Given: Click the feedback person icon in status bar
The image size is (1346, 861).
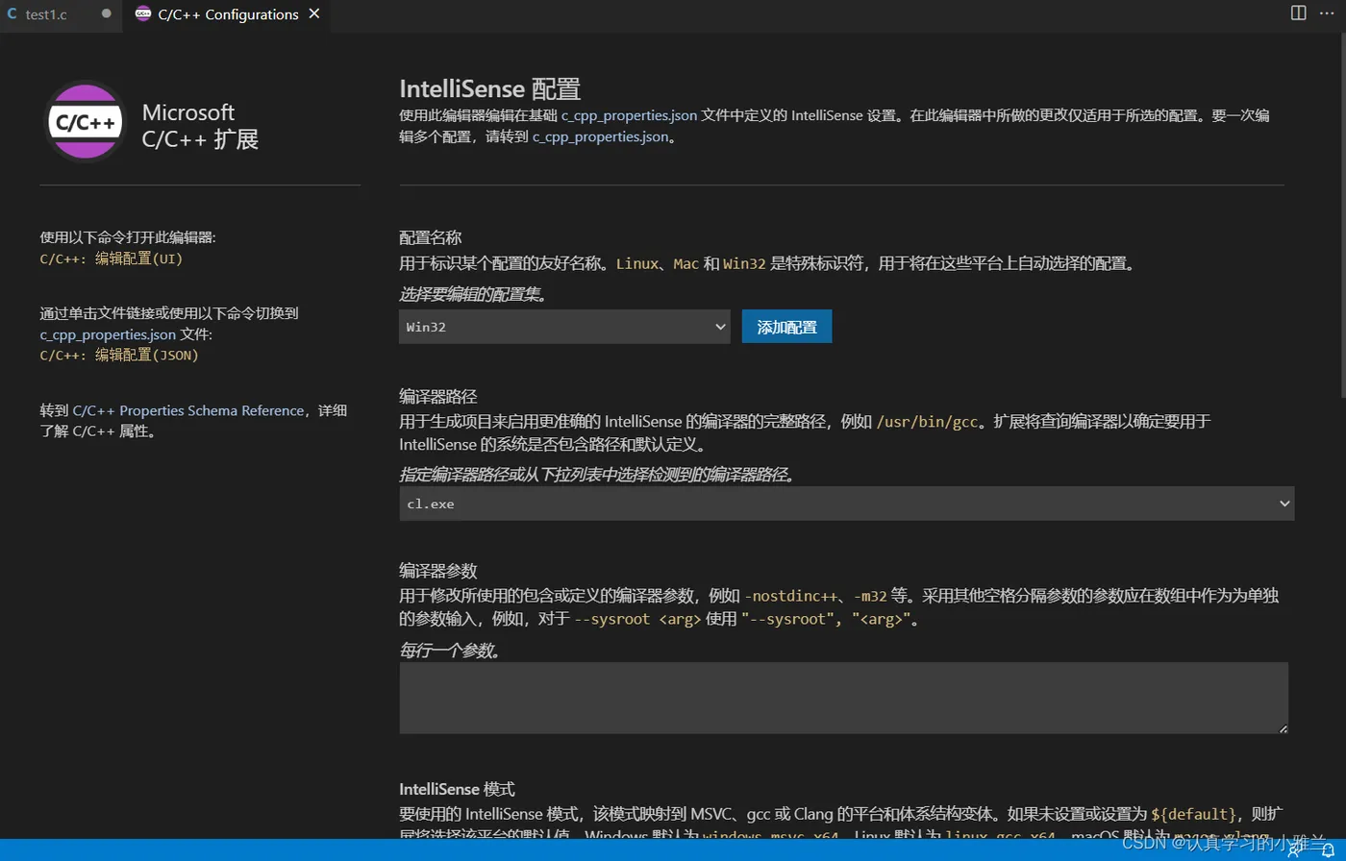Looking at the screenshot, I should [1295, 850].
